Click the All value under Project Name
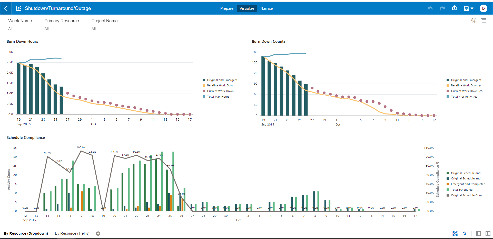Screen dimensions: 493x239 94,29
